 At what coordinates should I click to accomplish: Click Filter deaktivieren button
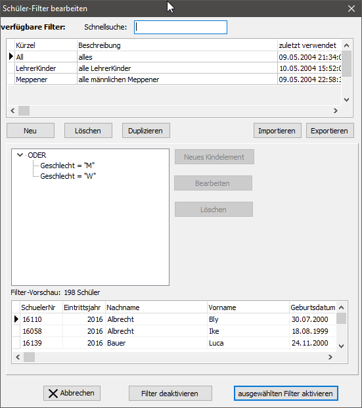coord(170,393)
